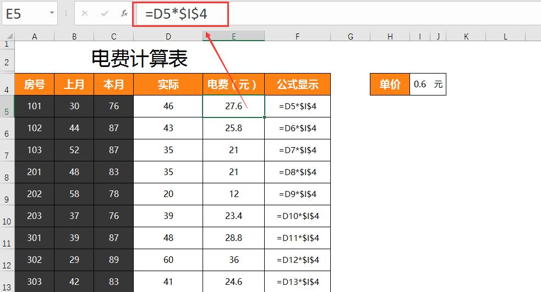Click formula text =D9*$I$4
The height and width of the screenshot is (292, 541).
click(298, 194)
